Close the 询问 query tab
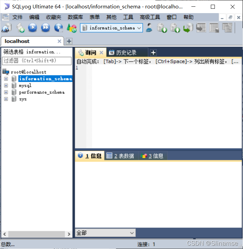 tap(101, 52)
